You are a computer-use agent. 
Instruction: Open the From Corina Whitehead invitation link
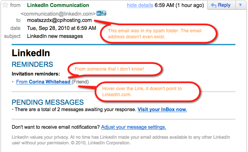(44, 82)
